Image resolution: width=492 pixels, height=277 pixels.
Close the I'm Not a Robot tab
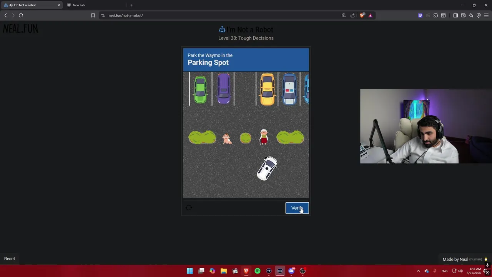pos(58,5)
